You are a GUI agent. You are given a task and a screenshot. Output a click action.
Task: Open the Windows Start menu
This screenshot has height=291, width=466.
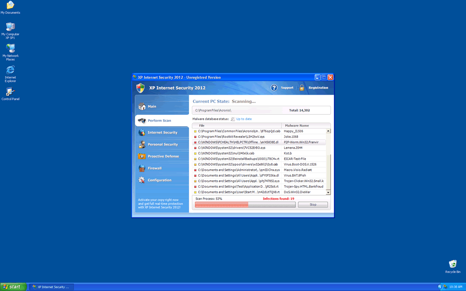tap(13, 287)
